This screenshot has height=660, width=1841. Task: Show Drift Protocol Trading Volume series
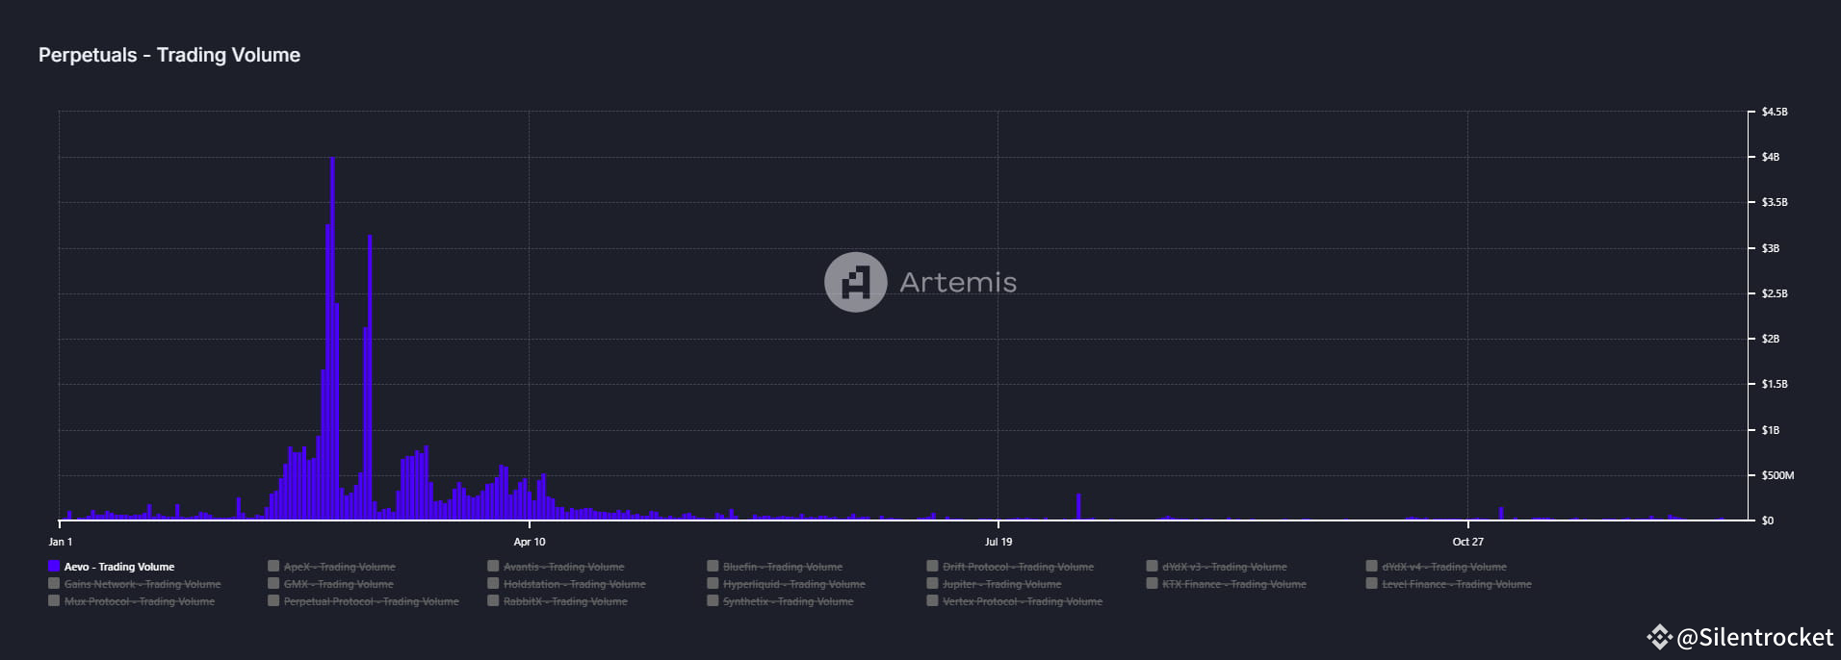coord(1010,567)
